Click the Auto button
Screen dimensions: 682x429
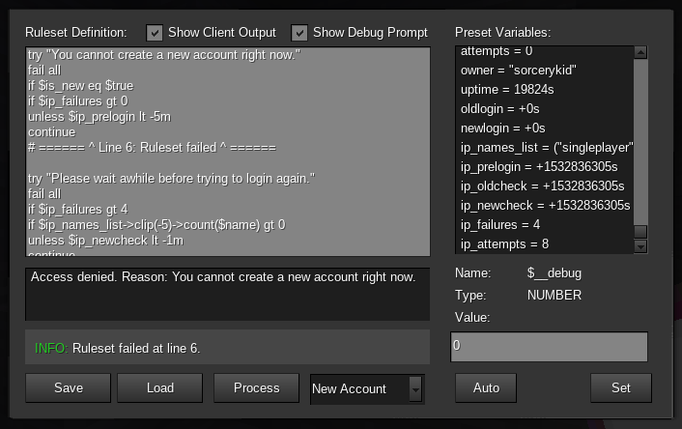click(486, 387)
